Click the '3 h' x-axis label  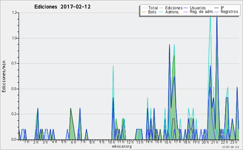click(x=45, y=142)
